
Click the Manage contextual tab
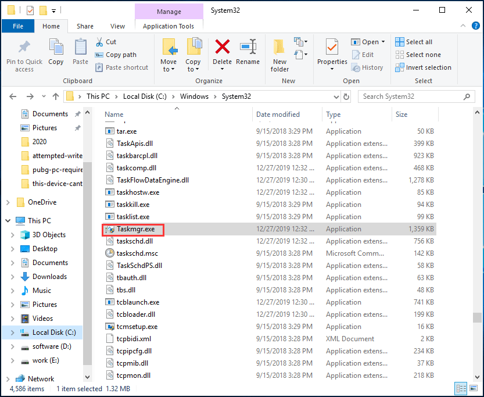pyautogui.click(x=169, y=12)
